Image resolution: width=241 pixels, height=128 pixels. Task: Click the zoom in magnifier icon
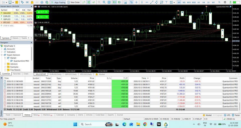tap(99, 2)
